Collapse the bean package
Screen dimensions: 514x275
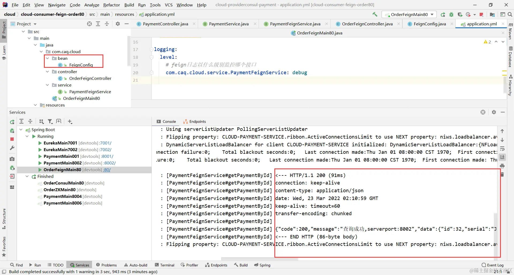[x=47, y=58]
